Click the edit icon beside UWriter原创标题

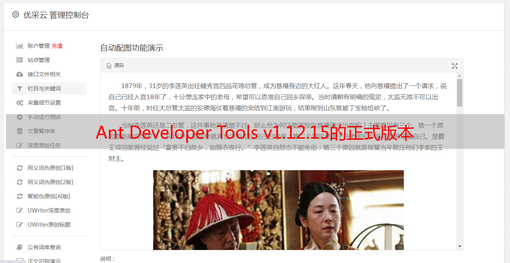(x=19, y=225)
